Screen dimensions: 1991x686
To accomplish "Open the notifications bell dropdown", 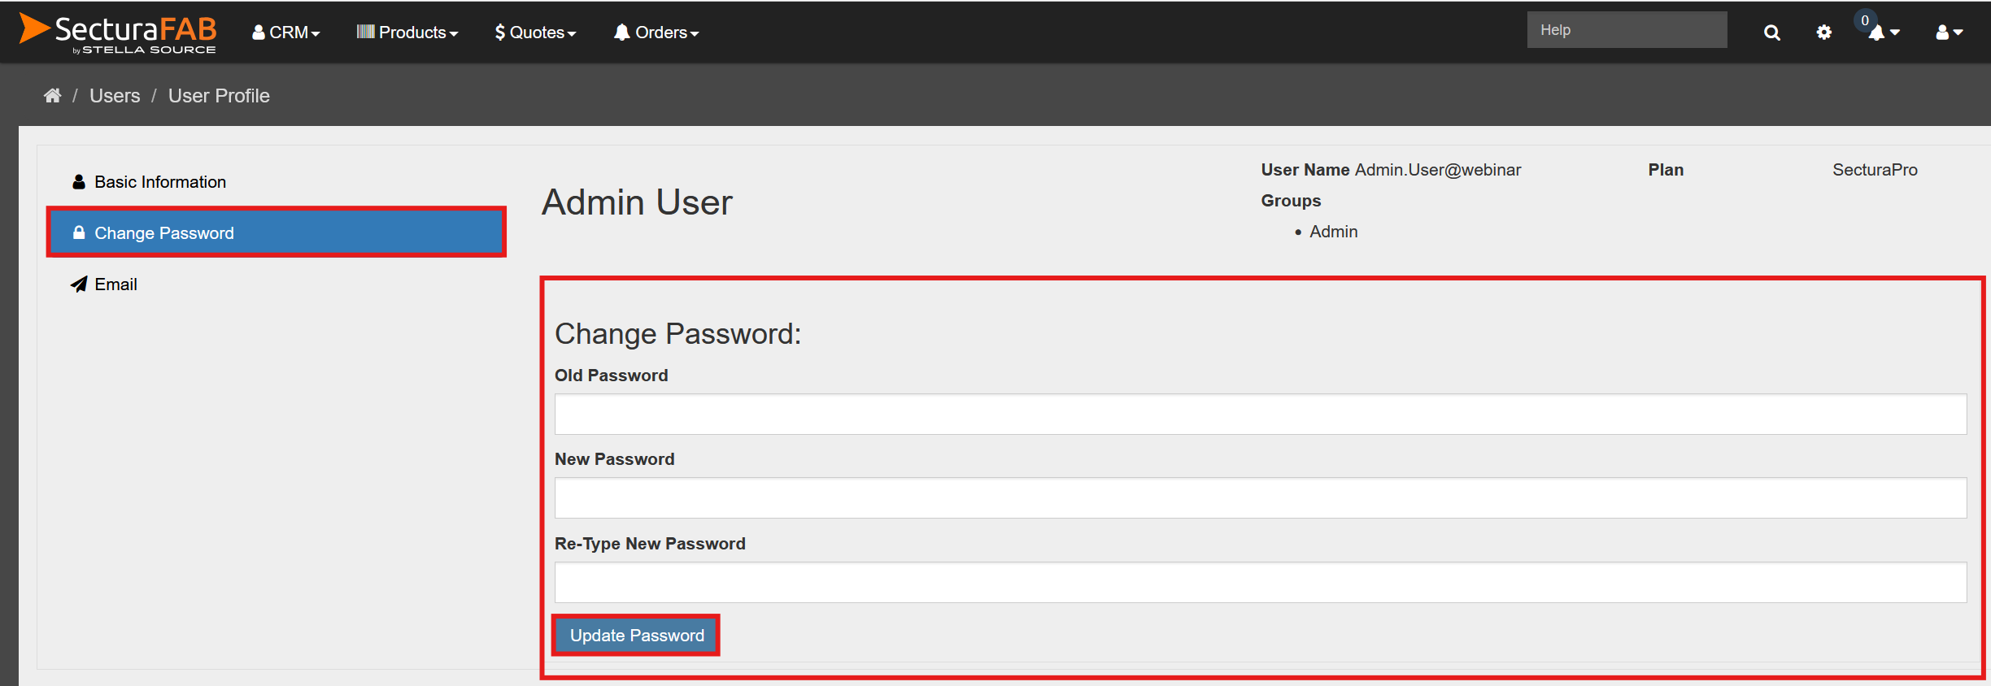I will coord(1882,33).
